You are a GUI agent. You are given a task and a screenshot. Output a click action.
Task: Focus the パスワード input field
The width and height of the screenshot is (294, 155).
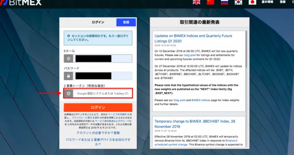point(103,76)
